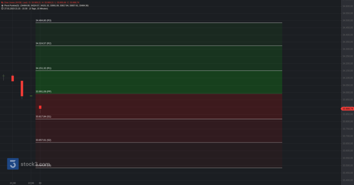This screenshot has height=185, width=354.
Task: Click the red current price tag 33.888,74
Action: tap(346, 109)
